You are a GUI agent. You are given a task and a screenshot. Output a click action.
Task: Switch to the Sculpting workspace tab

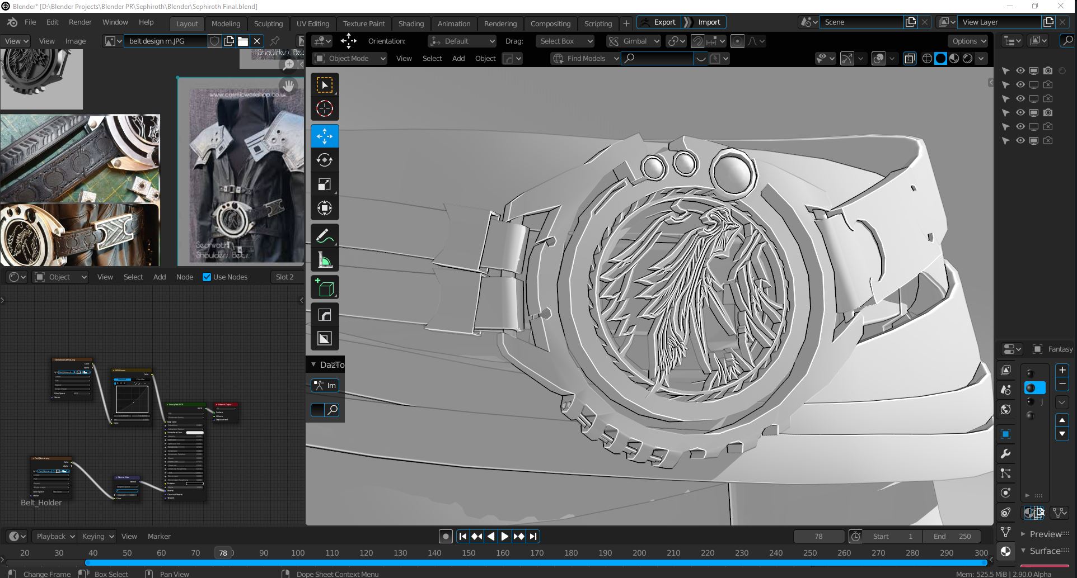[x=268, y=23]
